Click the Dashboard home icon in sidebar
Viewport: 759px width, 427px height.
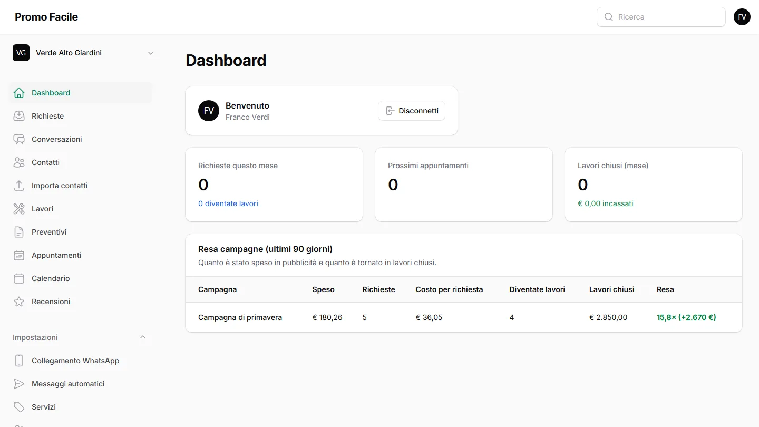pyautogui.click(x=19, y=93)
